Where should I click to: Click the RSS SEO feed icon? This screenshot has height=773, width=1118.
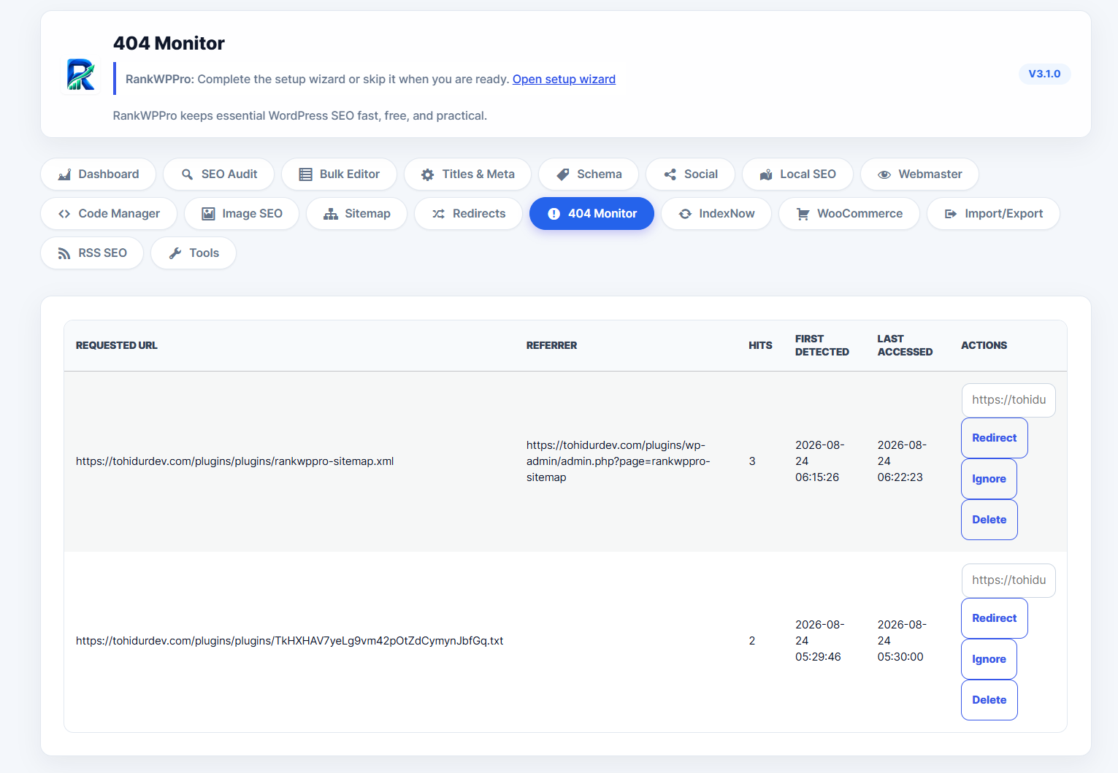tap(64, 253)
